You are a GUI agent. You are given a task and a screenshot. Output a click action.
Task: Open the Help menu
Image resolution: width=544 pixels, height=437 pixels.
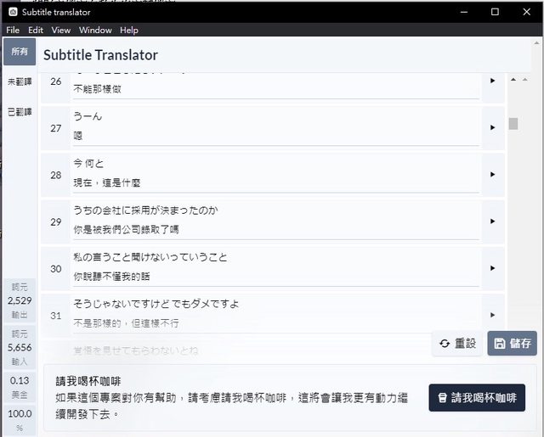[129, 30]
